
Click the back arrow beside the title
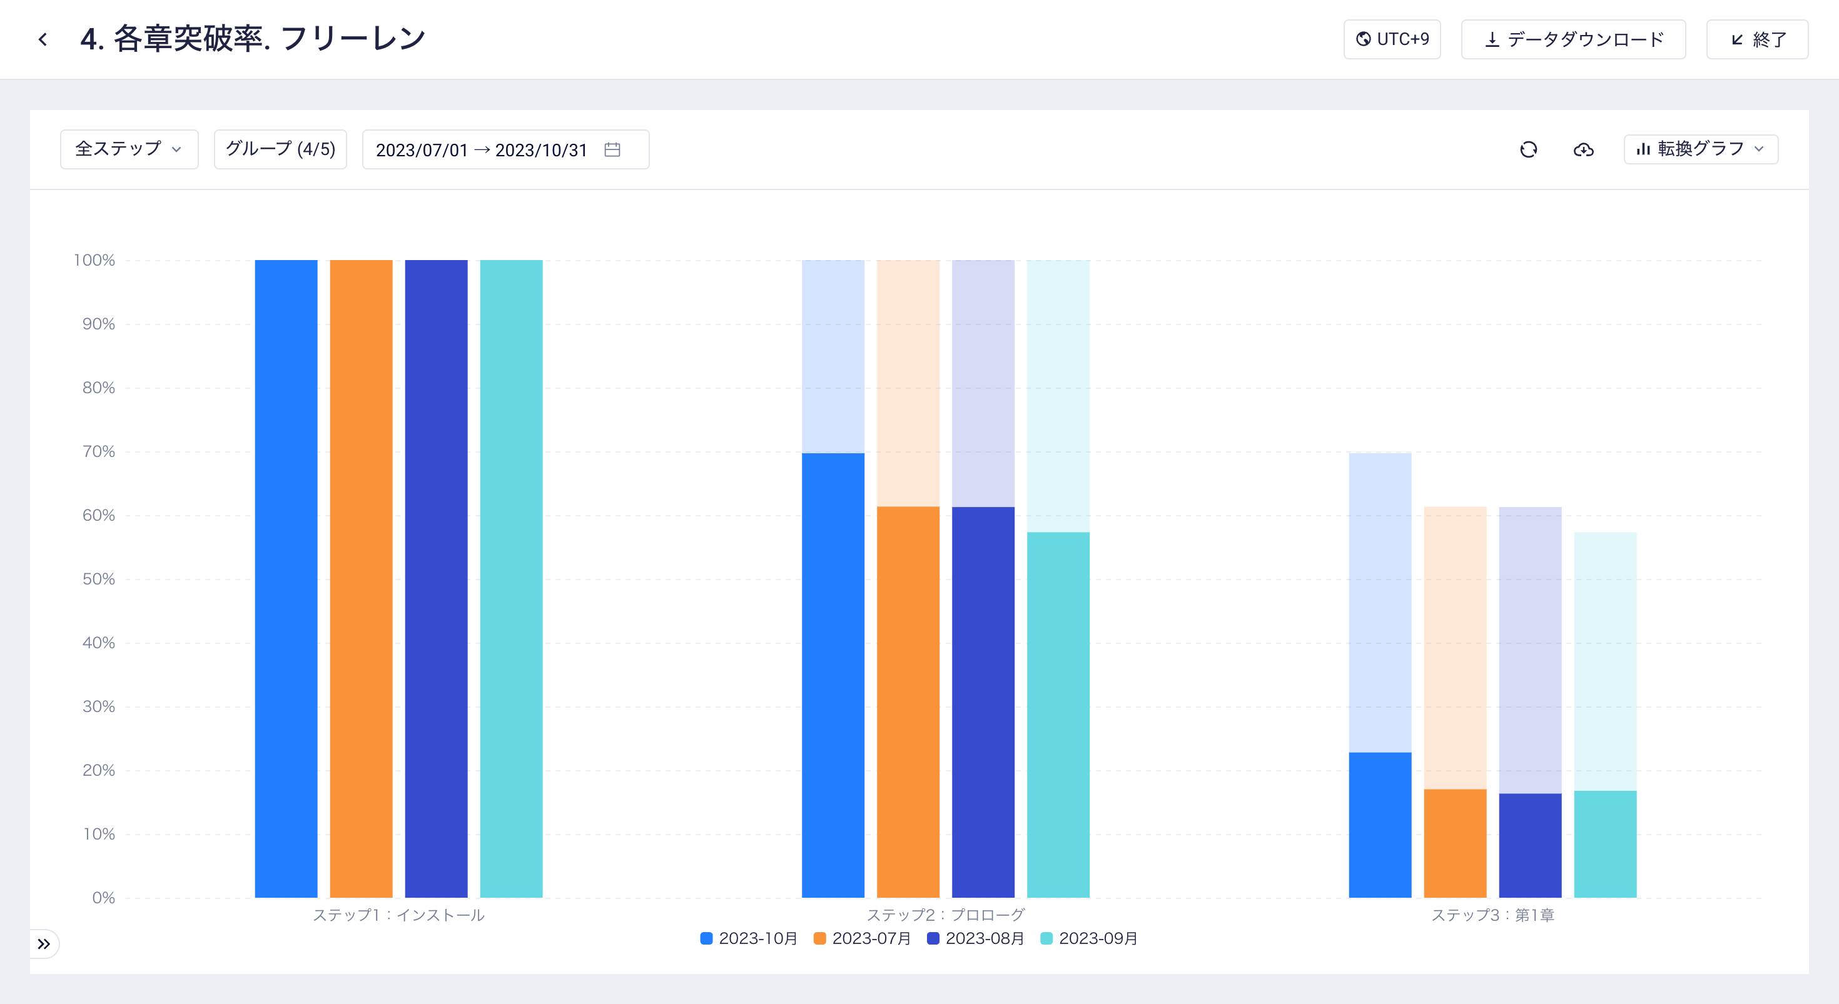pos(43,39)
